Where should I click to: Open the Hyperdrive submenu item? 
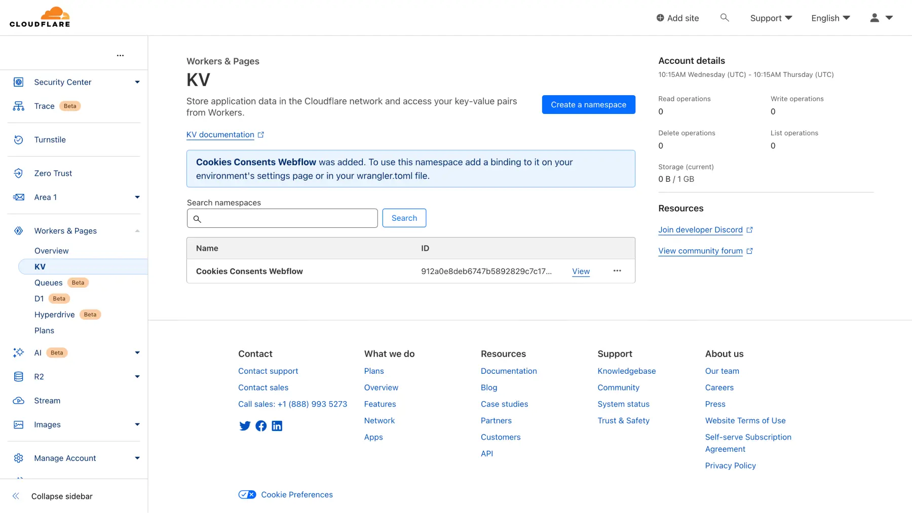click(55, 314)
